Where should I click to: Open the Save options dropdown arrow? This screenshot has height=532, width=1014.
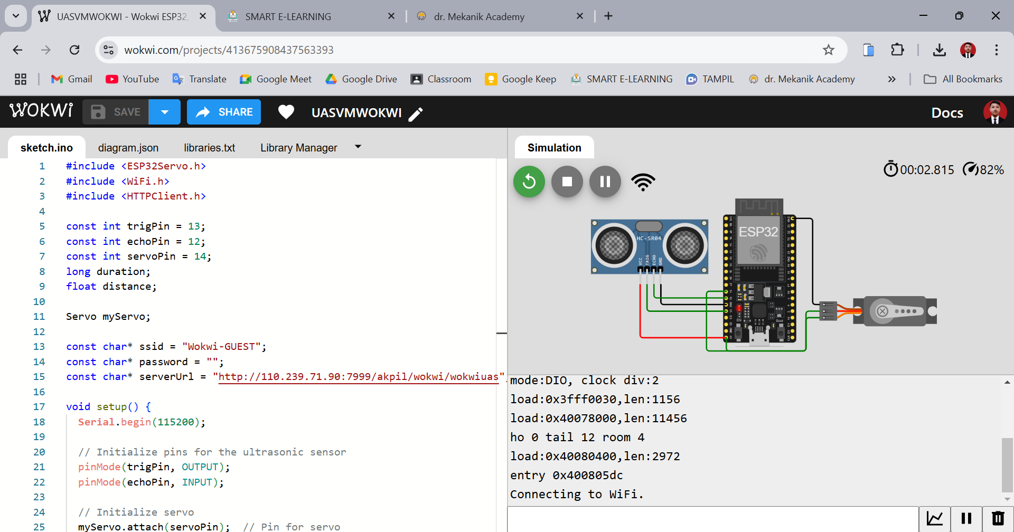coord(164,112)
